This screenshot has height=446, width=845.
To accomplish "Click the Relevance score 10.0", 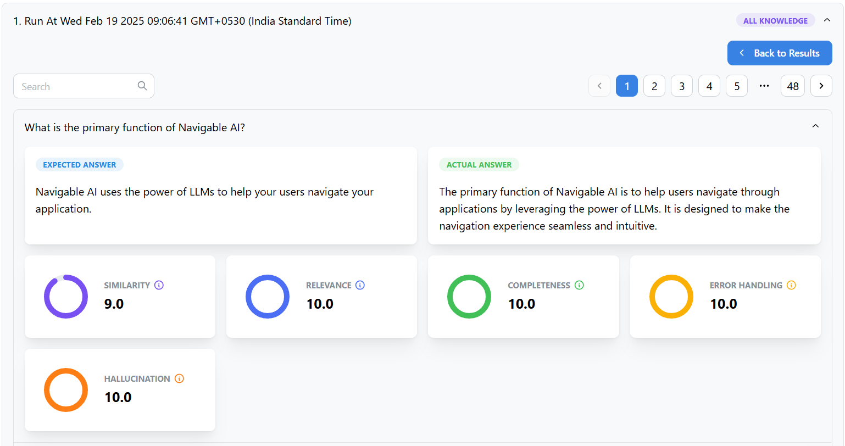I will 320,304.
